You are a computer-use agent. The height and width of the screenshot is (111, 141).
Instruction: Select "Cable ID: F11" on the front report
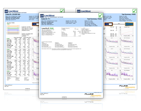[x=46, y=19]
